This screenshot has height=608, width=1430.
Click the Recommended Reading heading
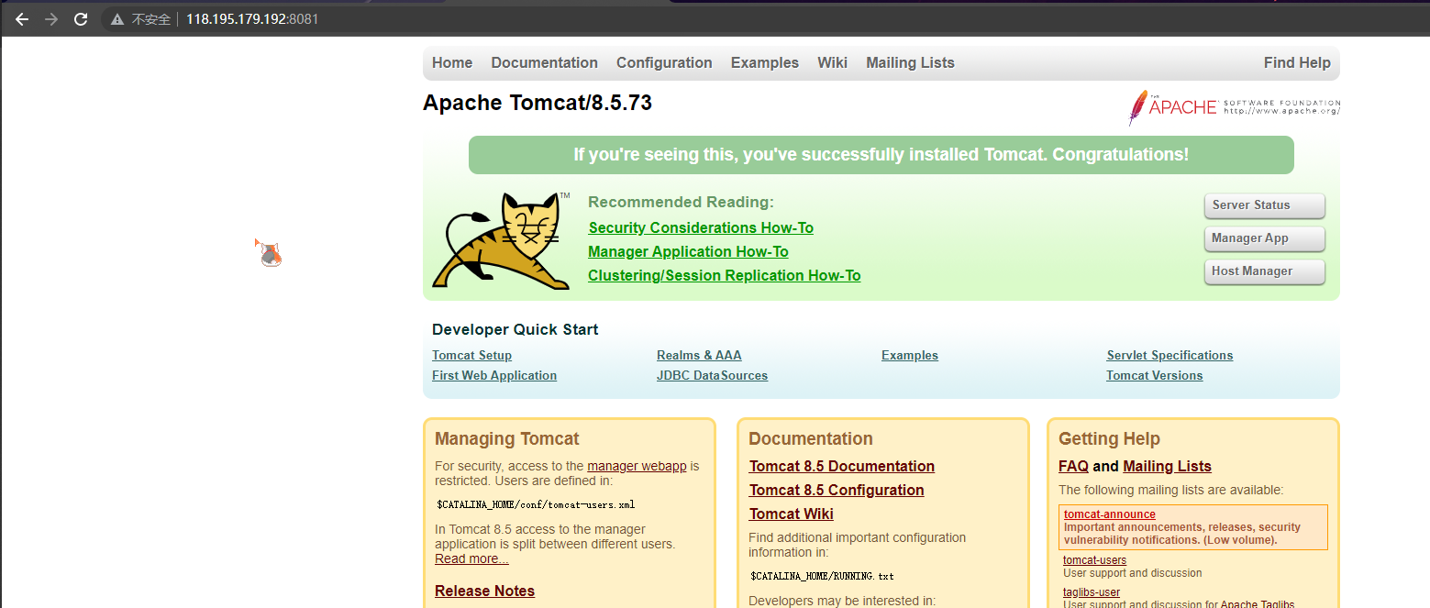pos(681,203)
